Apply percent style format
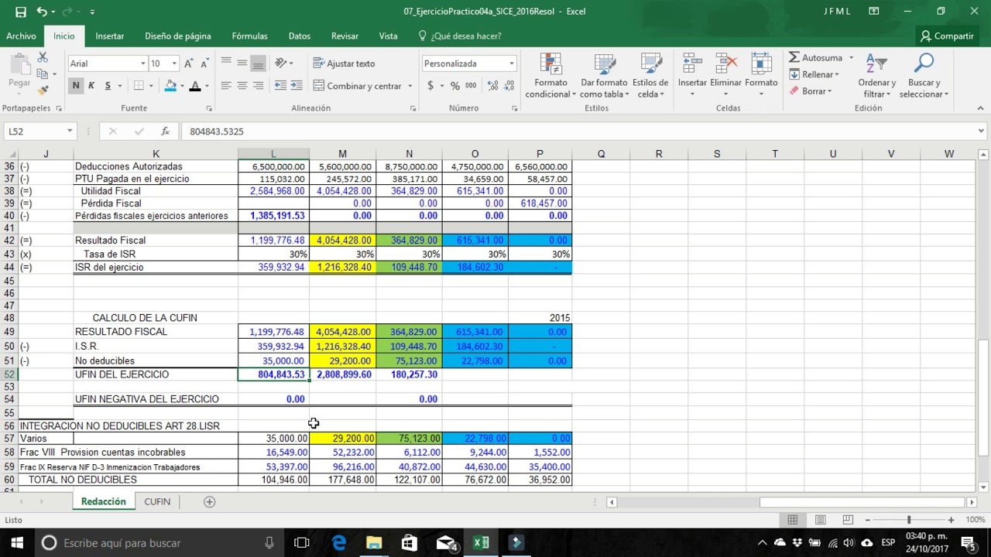The image size is (991, 557). click(x=455, y=86)
